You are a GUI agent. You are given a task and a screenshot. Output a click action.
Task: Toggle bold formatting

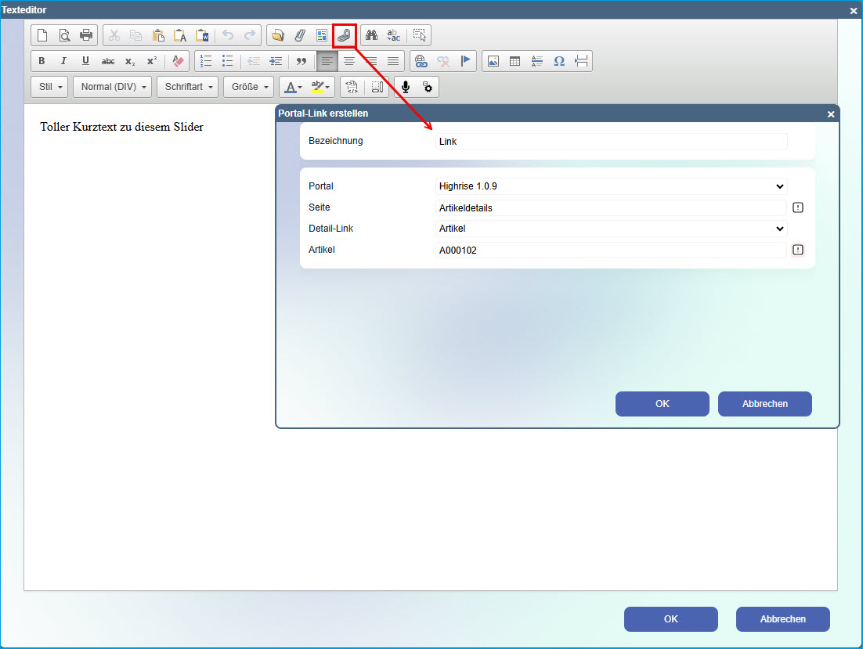click(x=42, y=61)
